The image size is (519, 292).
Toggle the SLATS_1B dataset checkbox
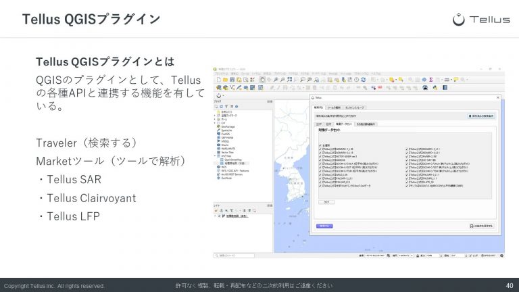coord(406,182)
